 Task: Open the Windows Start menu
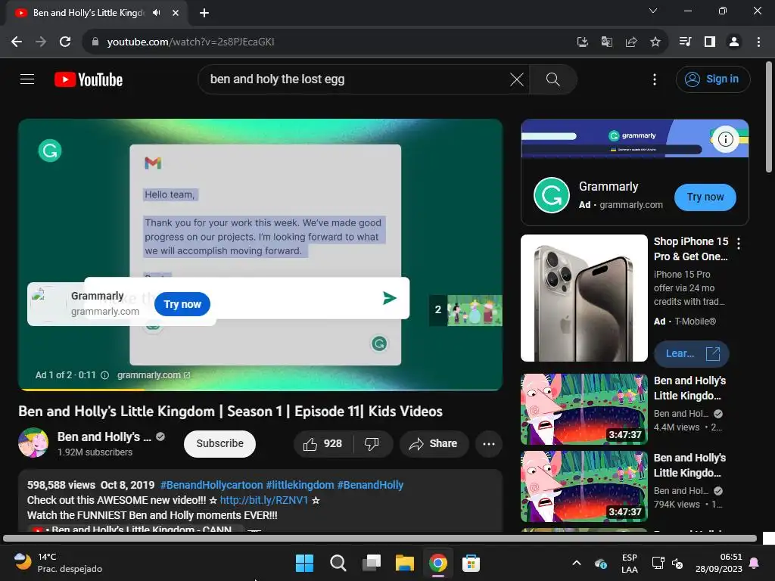point(304,563)
